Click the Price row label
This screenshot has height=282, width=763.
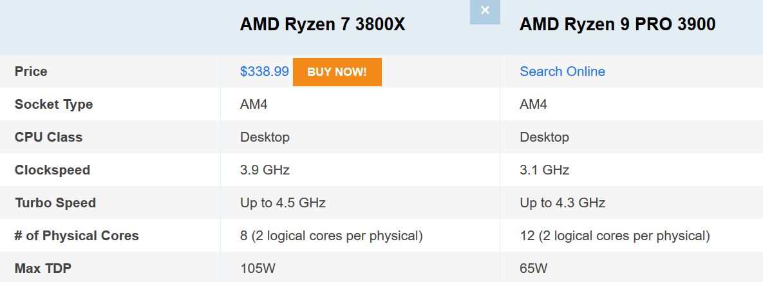31,71
